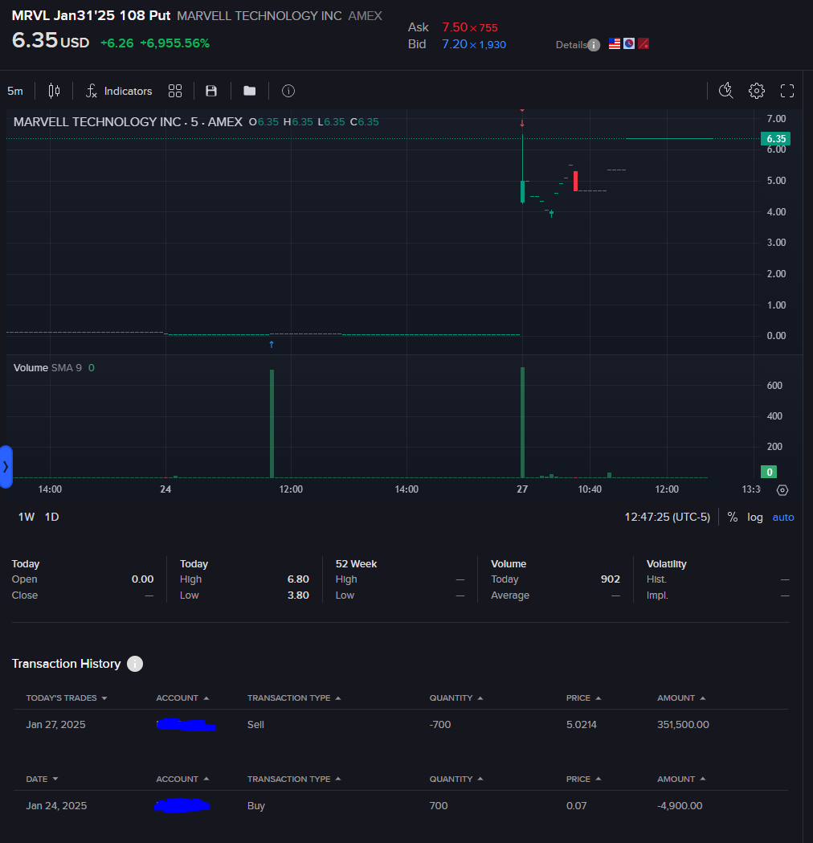Click Today Low value 3.80

point(298,595)
